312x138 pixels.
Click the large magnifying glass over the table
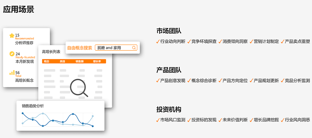tap(79, 88)
